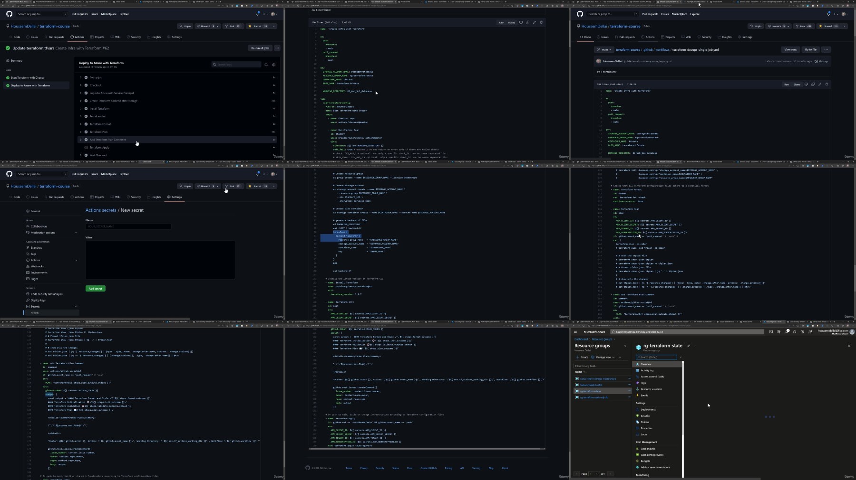Select Cost analysis in Azure resource menu

tap(648, 449)
